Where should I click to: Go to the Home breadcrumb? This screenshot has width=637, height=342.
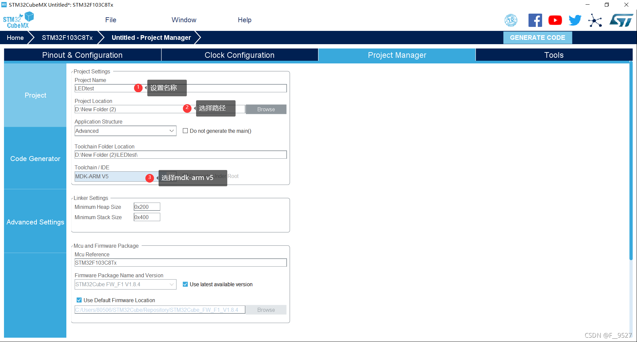point(15,38)
